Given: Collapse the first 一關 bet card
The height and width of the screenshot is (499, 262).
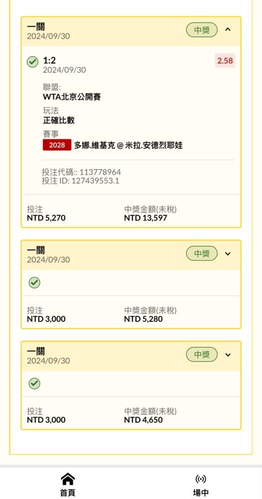Looking at the screenshot, I should 228,29.
